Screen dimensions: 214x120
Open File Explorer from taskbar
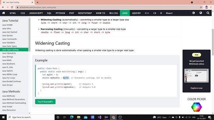(79, 117)
